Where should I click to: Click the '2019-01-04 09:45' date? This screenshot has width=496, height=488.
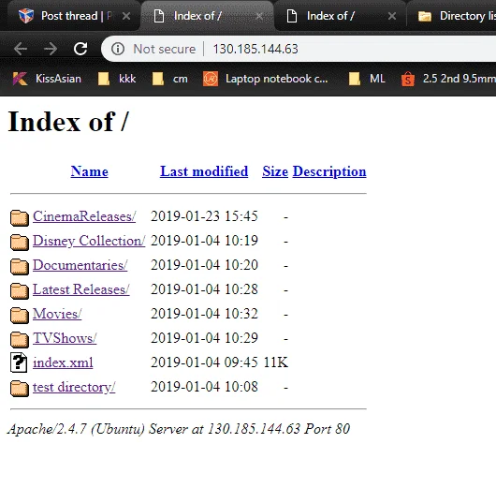(x=204, y=362)
